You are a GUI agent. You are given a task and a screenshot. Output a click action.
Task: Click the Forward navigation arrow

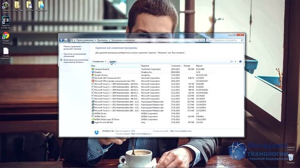click(66, 40)
